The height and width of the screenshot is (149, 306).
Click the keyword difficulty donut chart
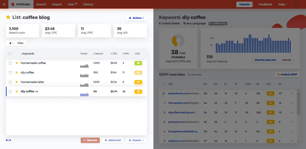[178, 40]
